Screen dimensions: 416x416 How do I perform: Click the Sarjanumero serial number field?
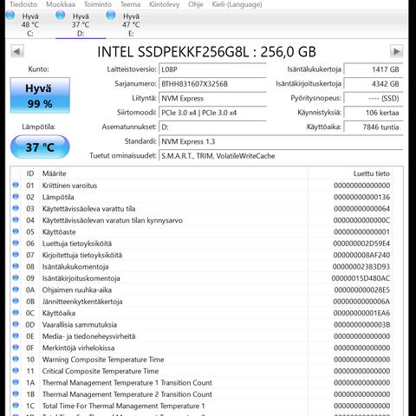click(x=212, y=84)
